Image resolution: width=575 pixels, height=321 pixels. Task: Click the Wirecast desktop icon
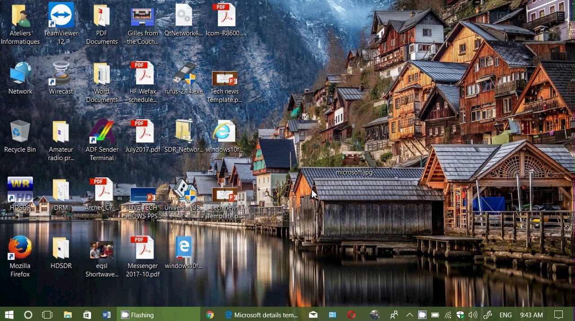[x=61, y=74]
